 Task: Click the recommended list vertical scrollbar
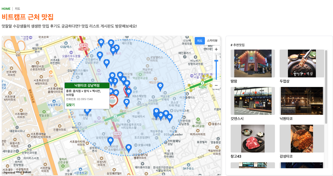[326, 87]
